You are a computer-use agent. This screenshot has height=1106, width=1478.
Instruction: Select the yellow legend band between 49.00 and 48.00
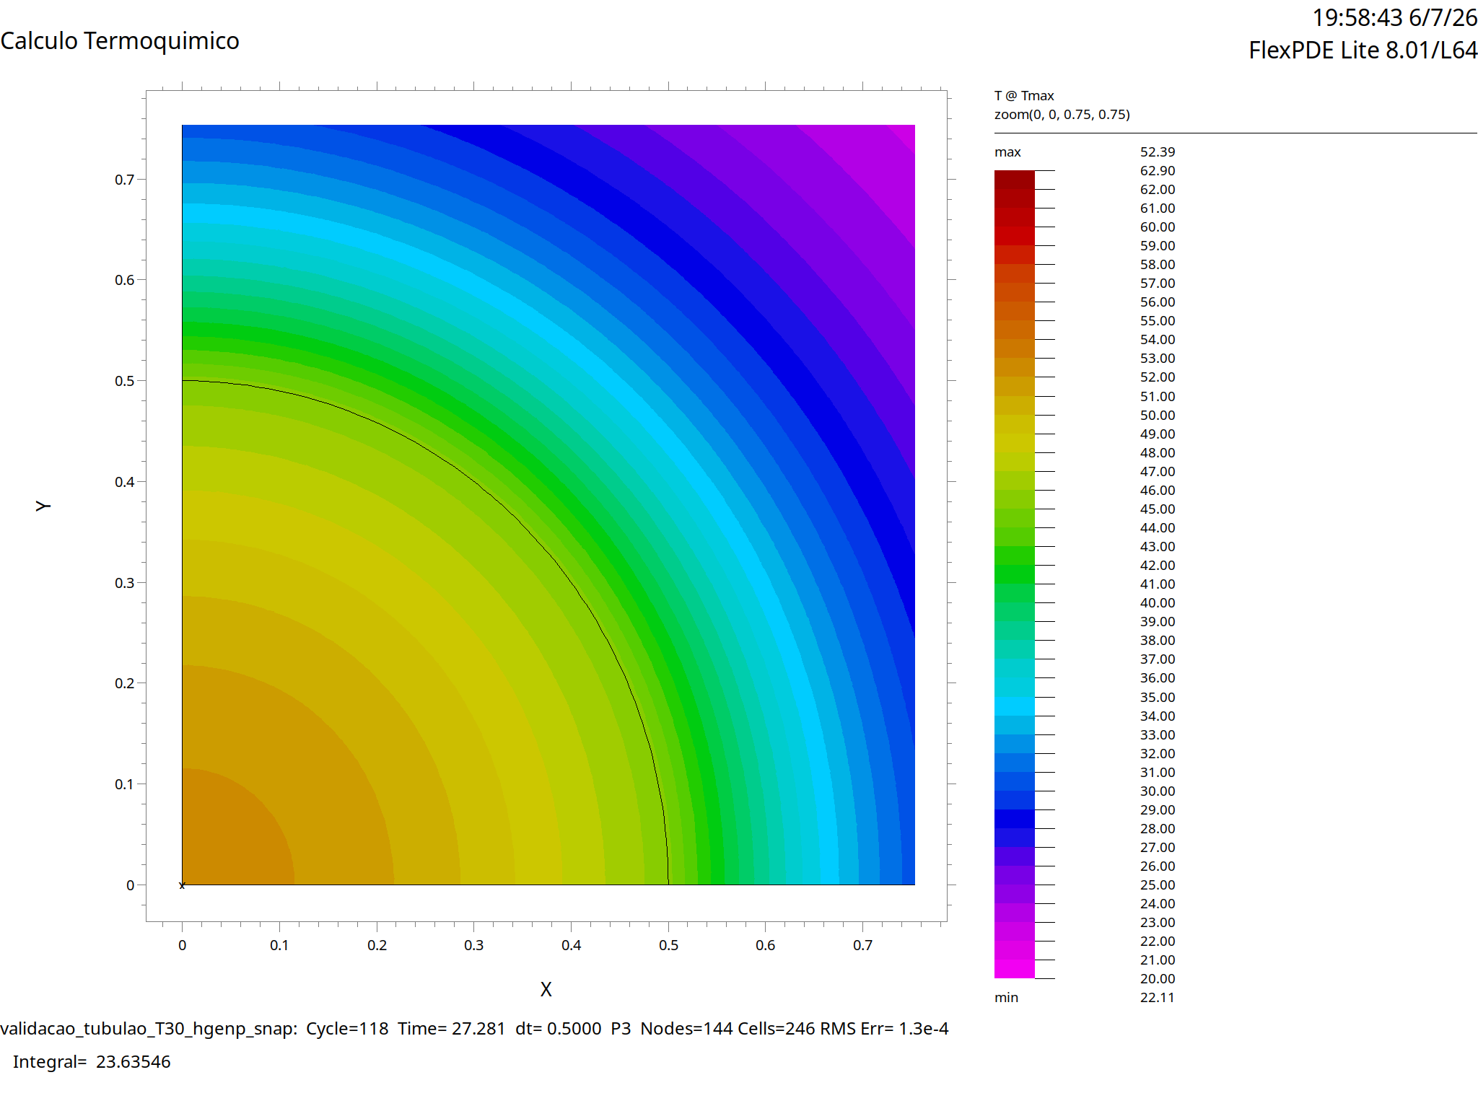pos(1015,443)
